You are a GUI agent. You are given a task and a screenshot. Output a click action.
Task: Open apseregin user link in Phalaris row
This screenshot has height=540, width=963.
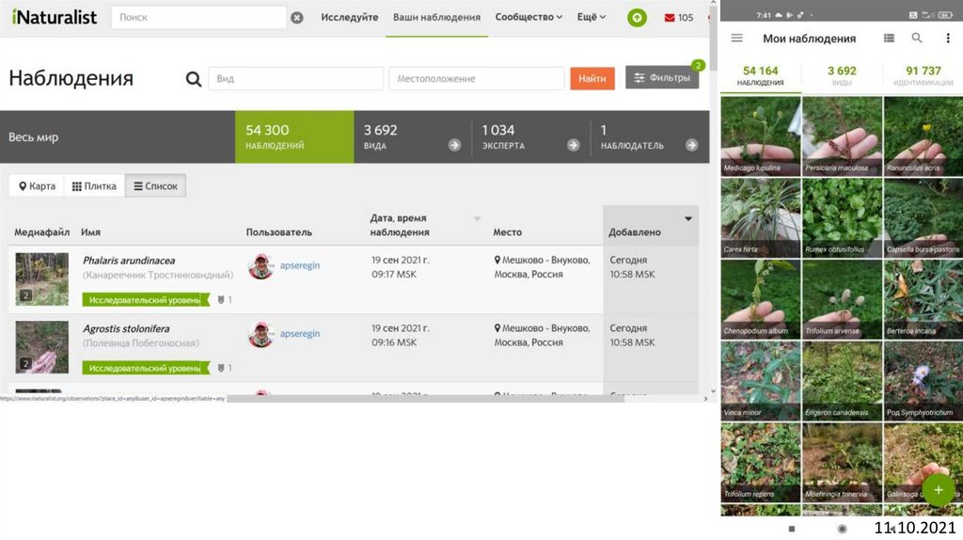[300, 265]
